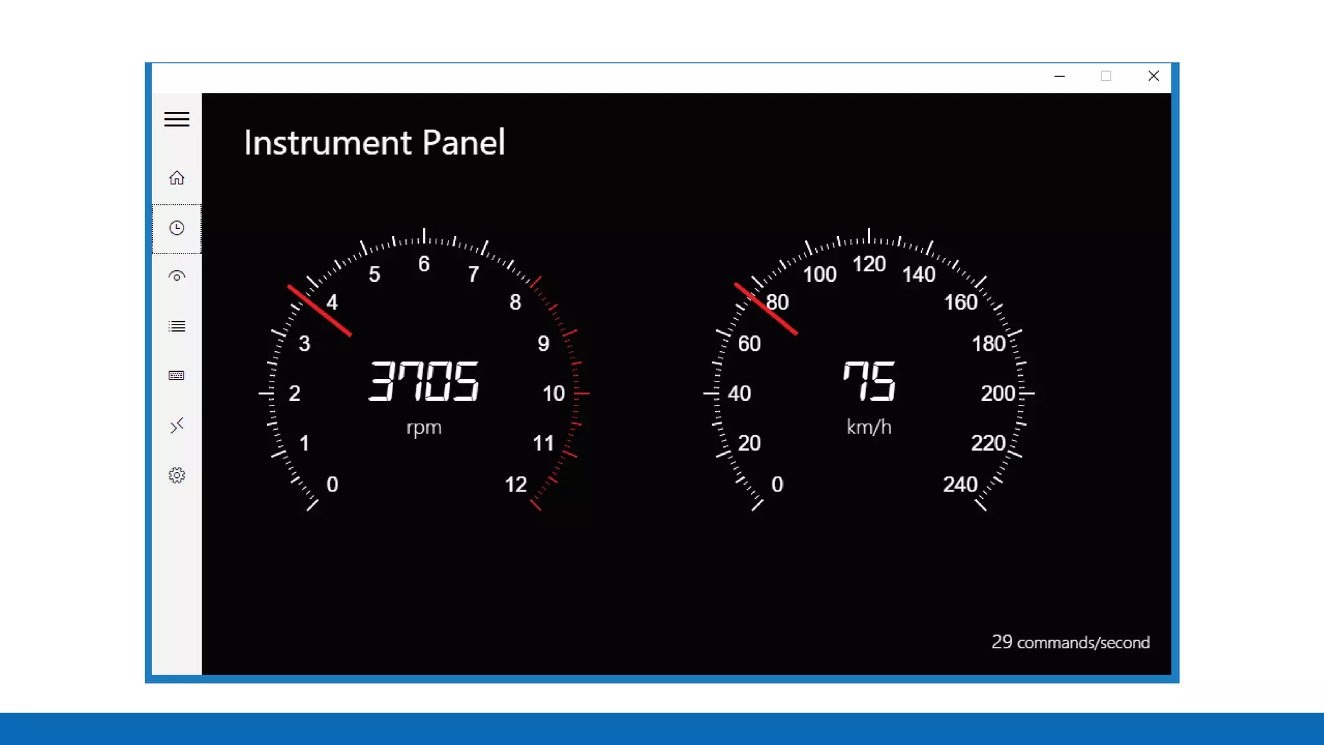Open the list view icon in sidebar

point(176,327)
